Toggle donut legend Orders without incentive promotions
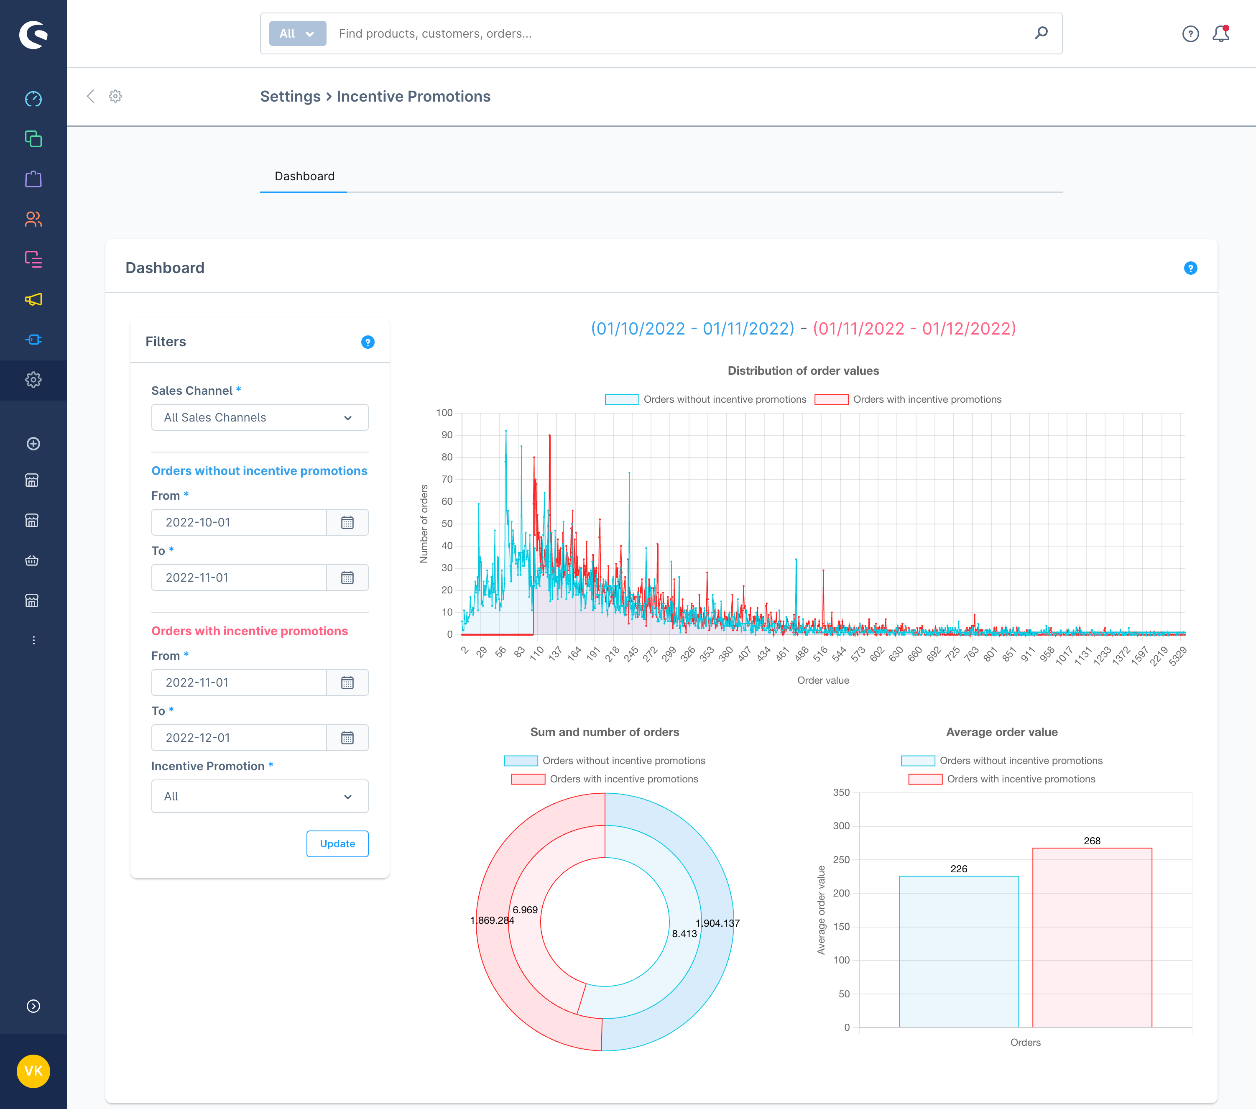The image size is (1256, 1109). click(605, 761)
